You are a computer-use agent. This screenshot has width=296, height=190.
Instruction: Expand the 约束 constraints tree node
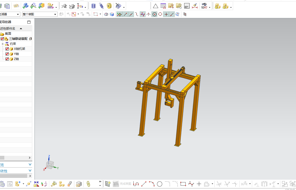(3, 44)
